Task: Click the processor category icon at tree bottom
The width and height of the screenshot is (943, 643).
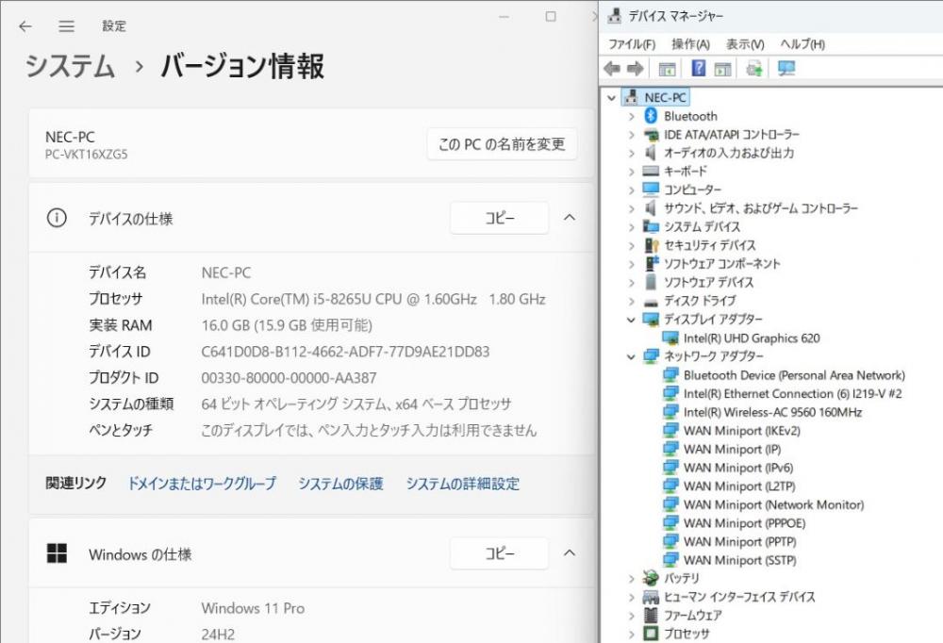Action: [651, 634]
